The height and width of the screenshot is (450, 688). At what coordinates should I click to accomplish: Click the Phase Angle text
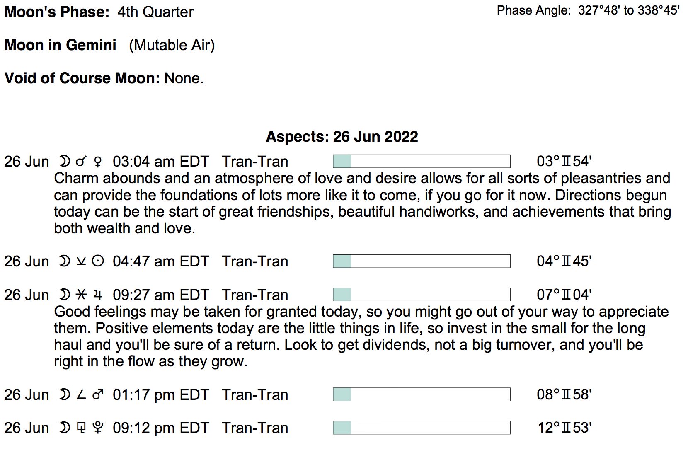(588, 10)
